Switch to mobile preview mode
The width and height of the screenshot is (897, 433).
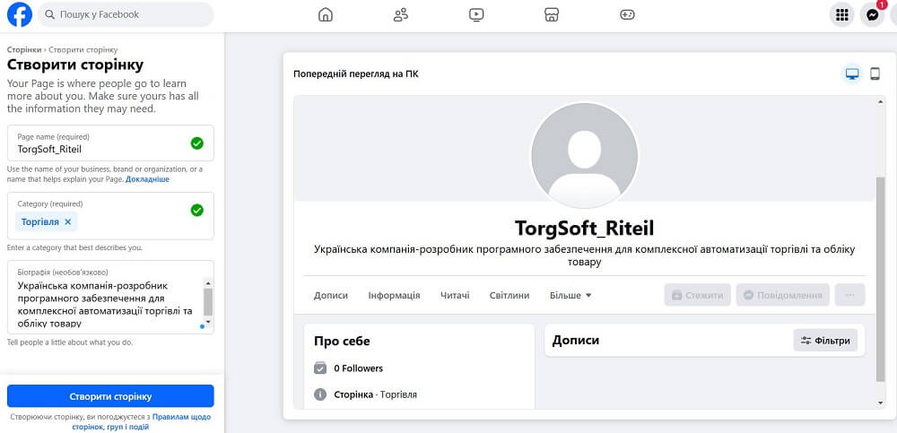875,74
